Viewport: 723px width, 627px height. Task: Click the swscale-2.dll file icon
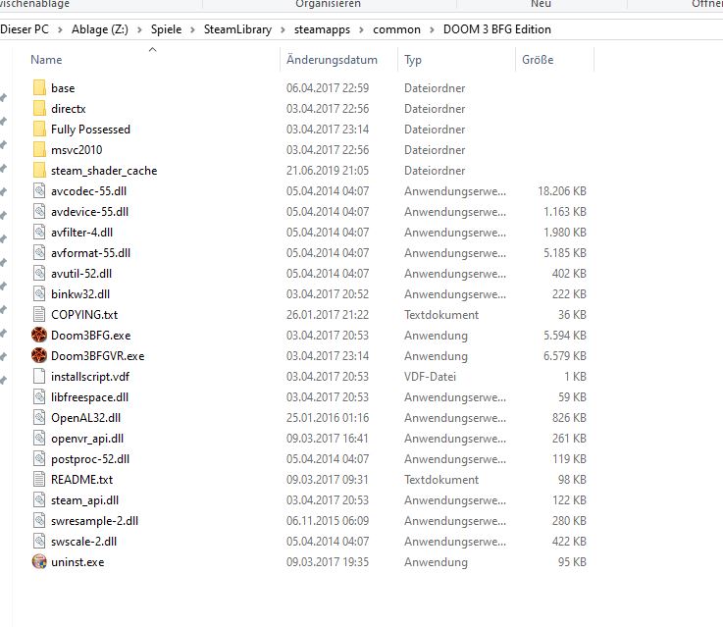39,542
